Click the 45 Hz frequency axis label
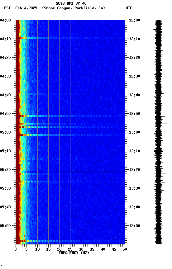The width and height of the screenshot is (172, 269). click(114, 249)
